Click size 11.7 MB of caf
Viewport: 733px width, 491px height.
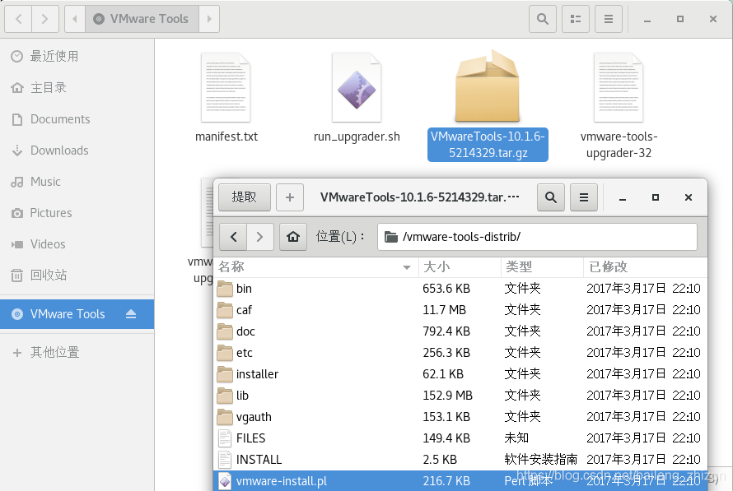coord(444,310)
